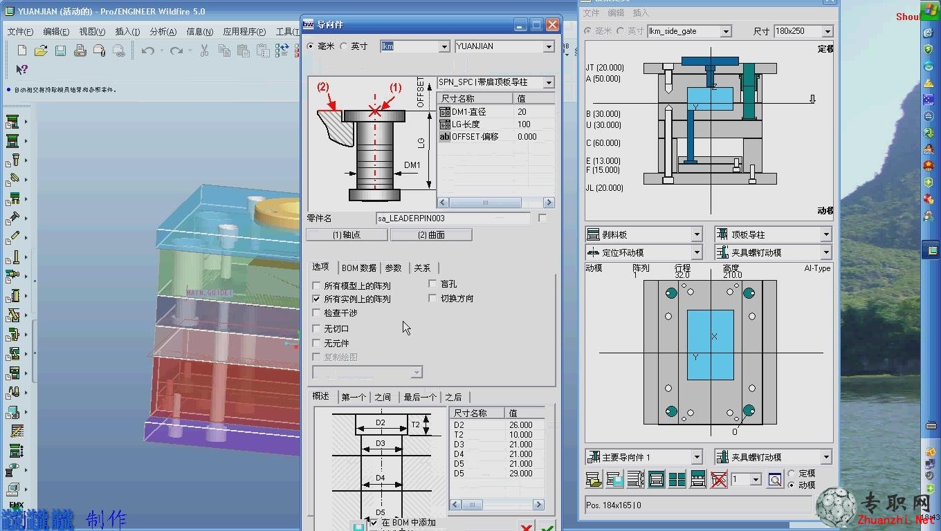Toggle the selected plate view icon
Screen dimensions: 941x531
click(x=657, y=479)
